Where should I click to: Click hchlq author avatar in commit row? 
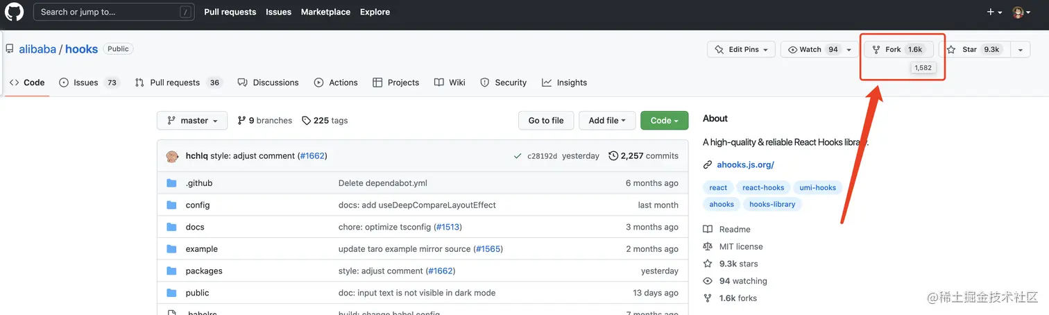173,156
